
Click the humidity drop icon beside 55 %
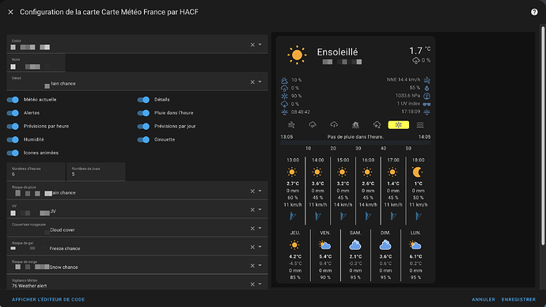coord(427,88)
